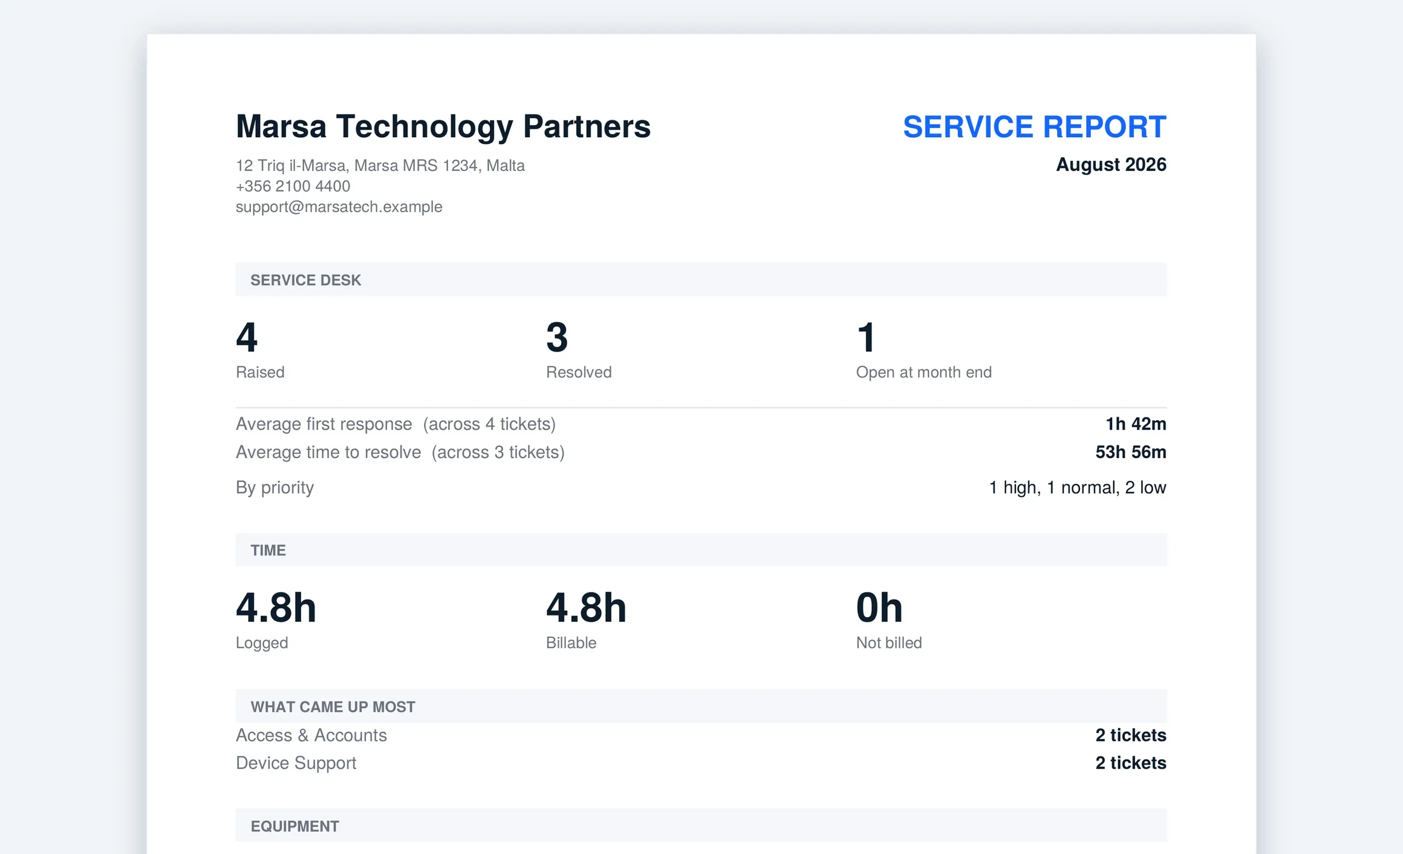The width and height of the screenshot is (1403, 854).
Task: Click the 1h 42m response value
Action: coord(1136,424)
